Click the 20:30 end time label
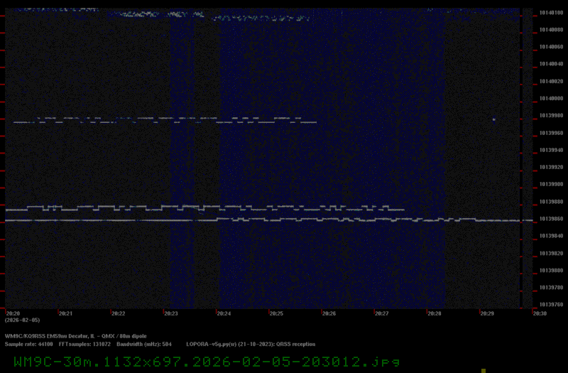Screen dimensions: 568x373 coord(540,313)
